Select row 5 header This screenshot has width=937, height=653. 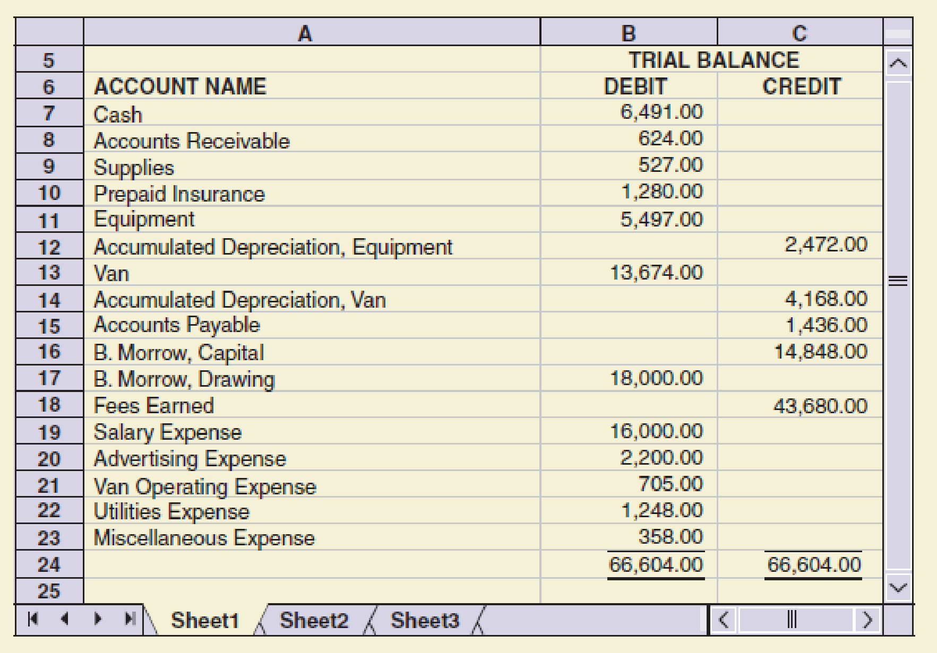click(x=49, y=59)
